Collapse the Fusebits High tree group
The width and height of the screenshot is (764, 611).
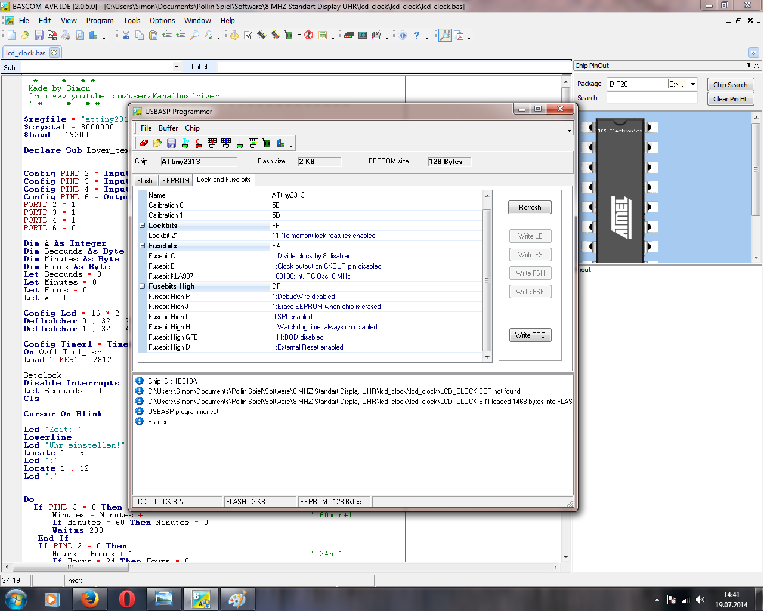[143, 286]
